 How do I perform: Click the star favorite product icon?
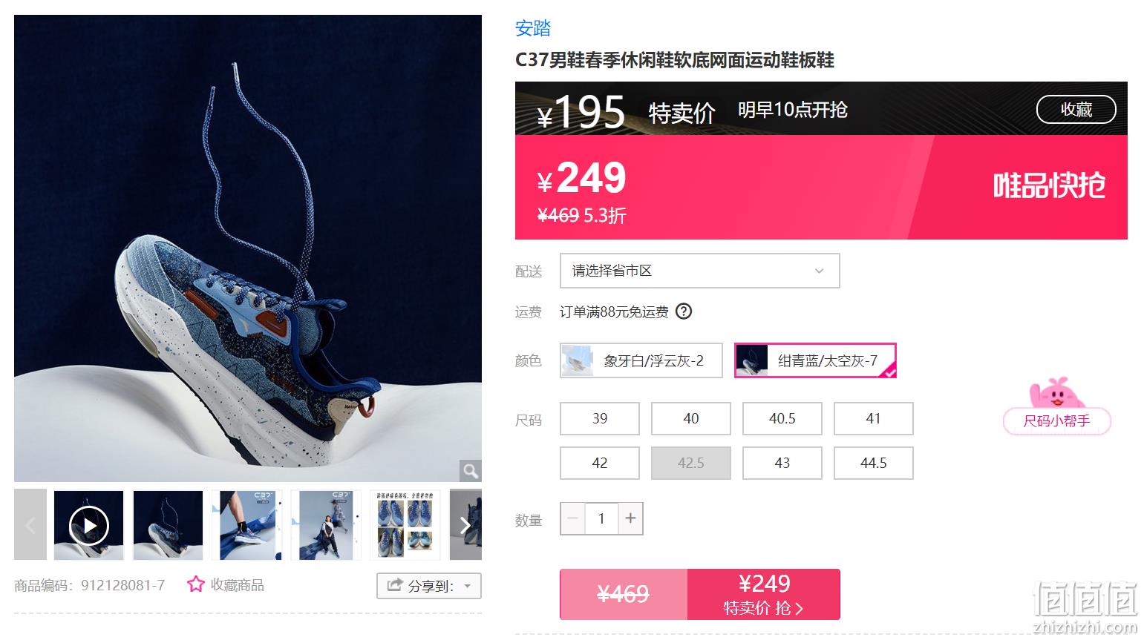[195, 584]
